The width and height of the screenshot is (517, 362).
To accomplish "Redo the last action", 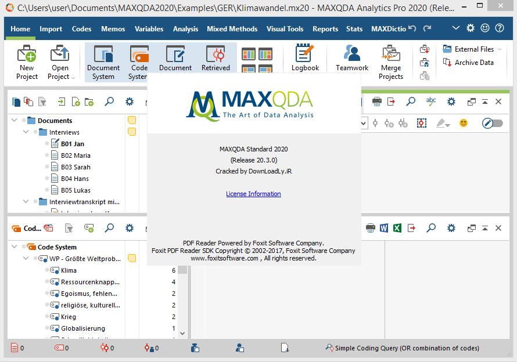I will (428, 28).
